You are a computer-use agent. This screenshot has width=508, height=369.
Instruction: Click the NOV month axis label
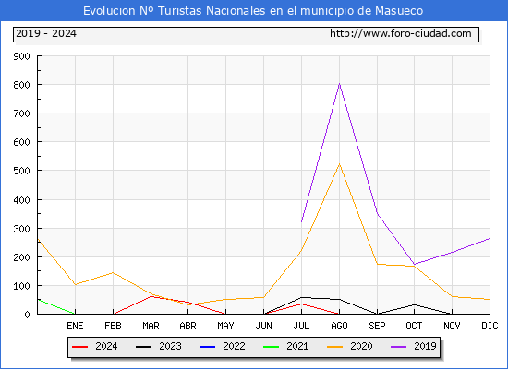coord(452,326)
